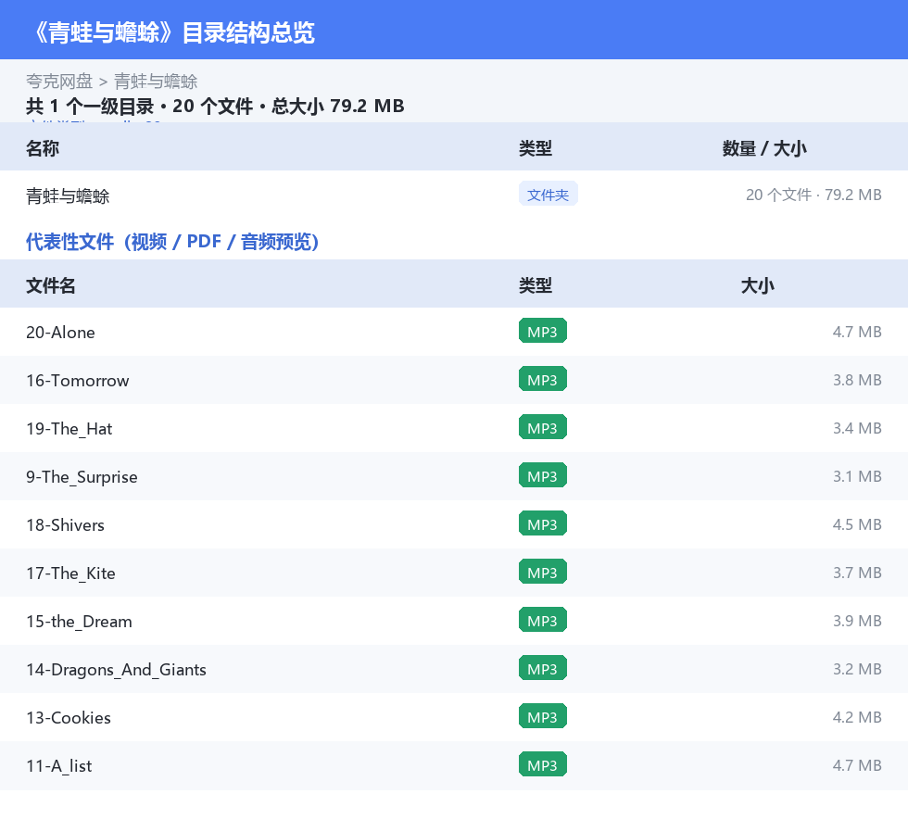
Task: Click the 数量 / 大小 column header
Action: [x=764, y=148]
